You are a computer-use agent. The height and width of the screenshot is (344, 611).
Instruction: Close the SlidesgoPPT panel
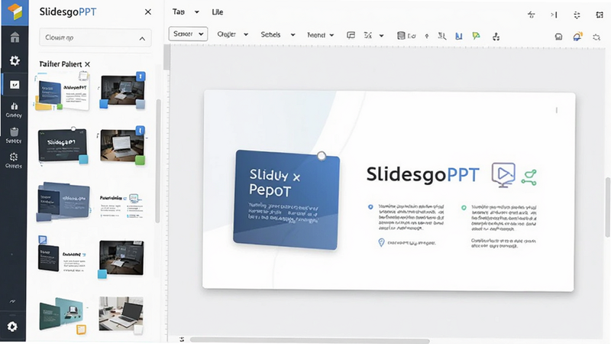pyautogui.click(x=147, y=12)
